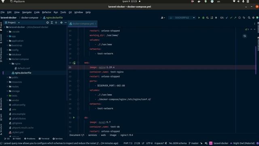Expand all in Project panel
Screen dimensions: 259x146
point(52,23)
